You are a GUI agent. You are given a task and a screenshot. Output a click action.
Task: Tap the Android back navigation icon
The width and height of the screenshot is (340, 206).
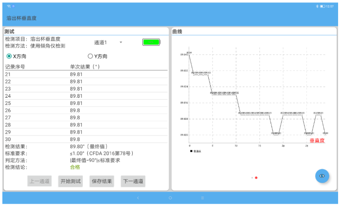(x=138, y=197)
